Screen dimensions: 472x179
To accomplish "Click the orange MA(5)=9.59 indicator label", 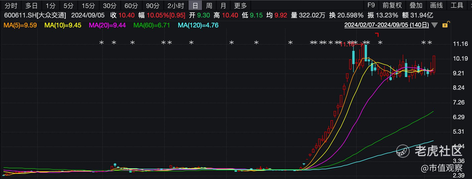I will 20,25.
